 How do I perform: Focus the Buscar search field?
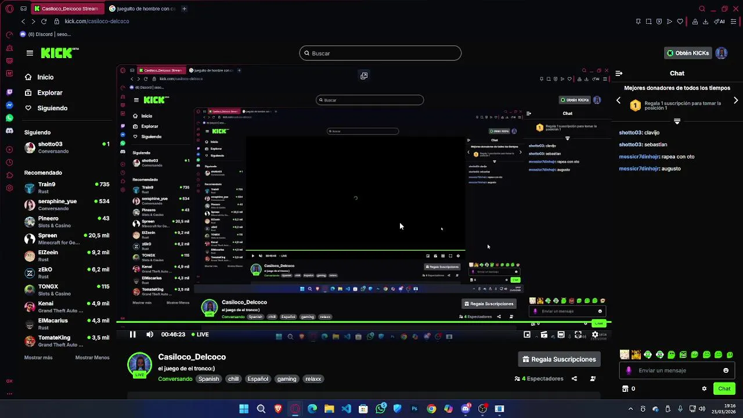(x=380, y=53)
